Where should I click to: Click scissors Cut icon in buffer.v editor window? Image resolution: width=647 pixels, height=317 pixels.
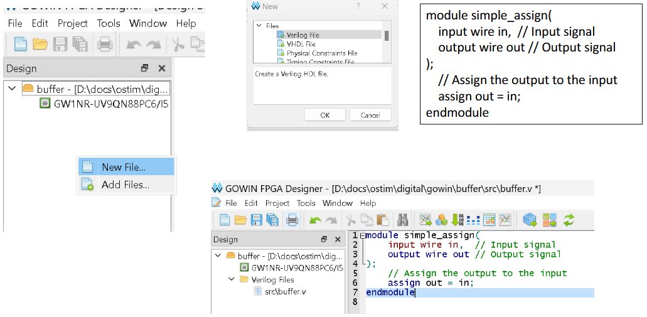(351, 220)
